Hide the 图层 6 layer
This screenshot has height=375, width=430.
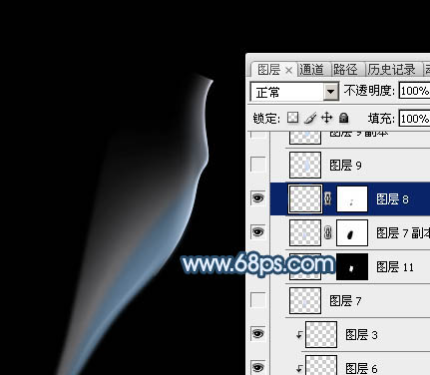point(258,367)
